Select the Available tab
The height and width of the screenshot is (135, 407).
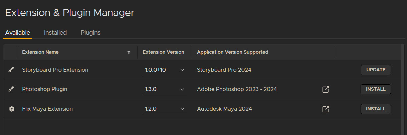tap(18, 33)
